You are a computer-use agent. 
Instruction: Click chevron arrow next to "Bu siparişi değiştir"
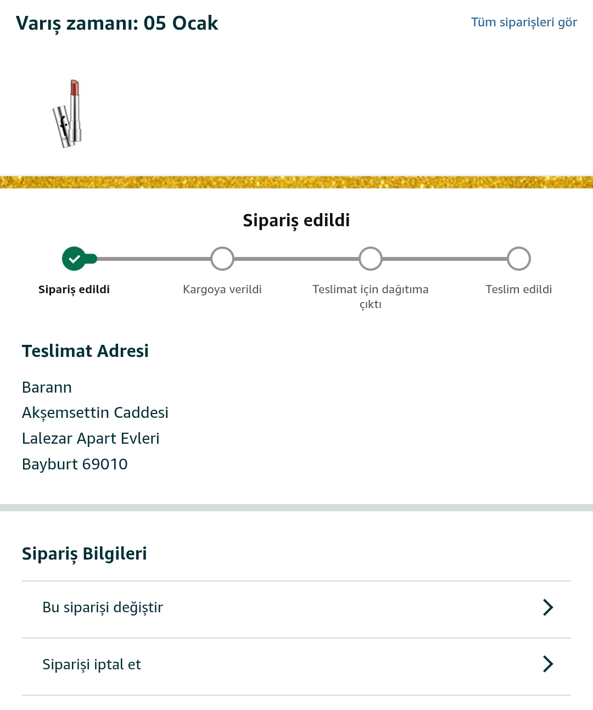click(x=548, y=607)
